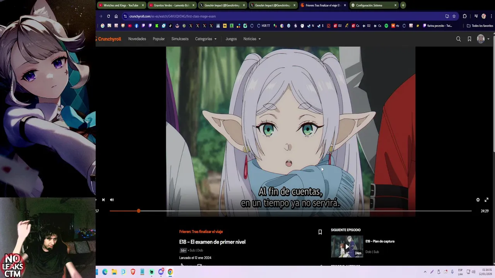The width and height of the screenshot is (495, 278).
Task: Show hidden system tray icons
Action: [425, 272]
